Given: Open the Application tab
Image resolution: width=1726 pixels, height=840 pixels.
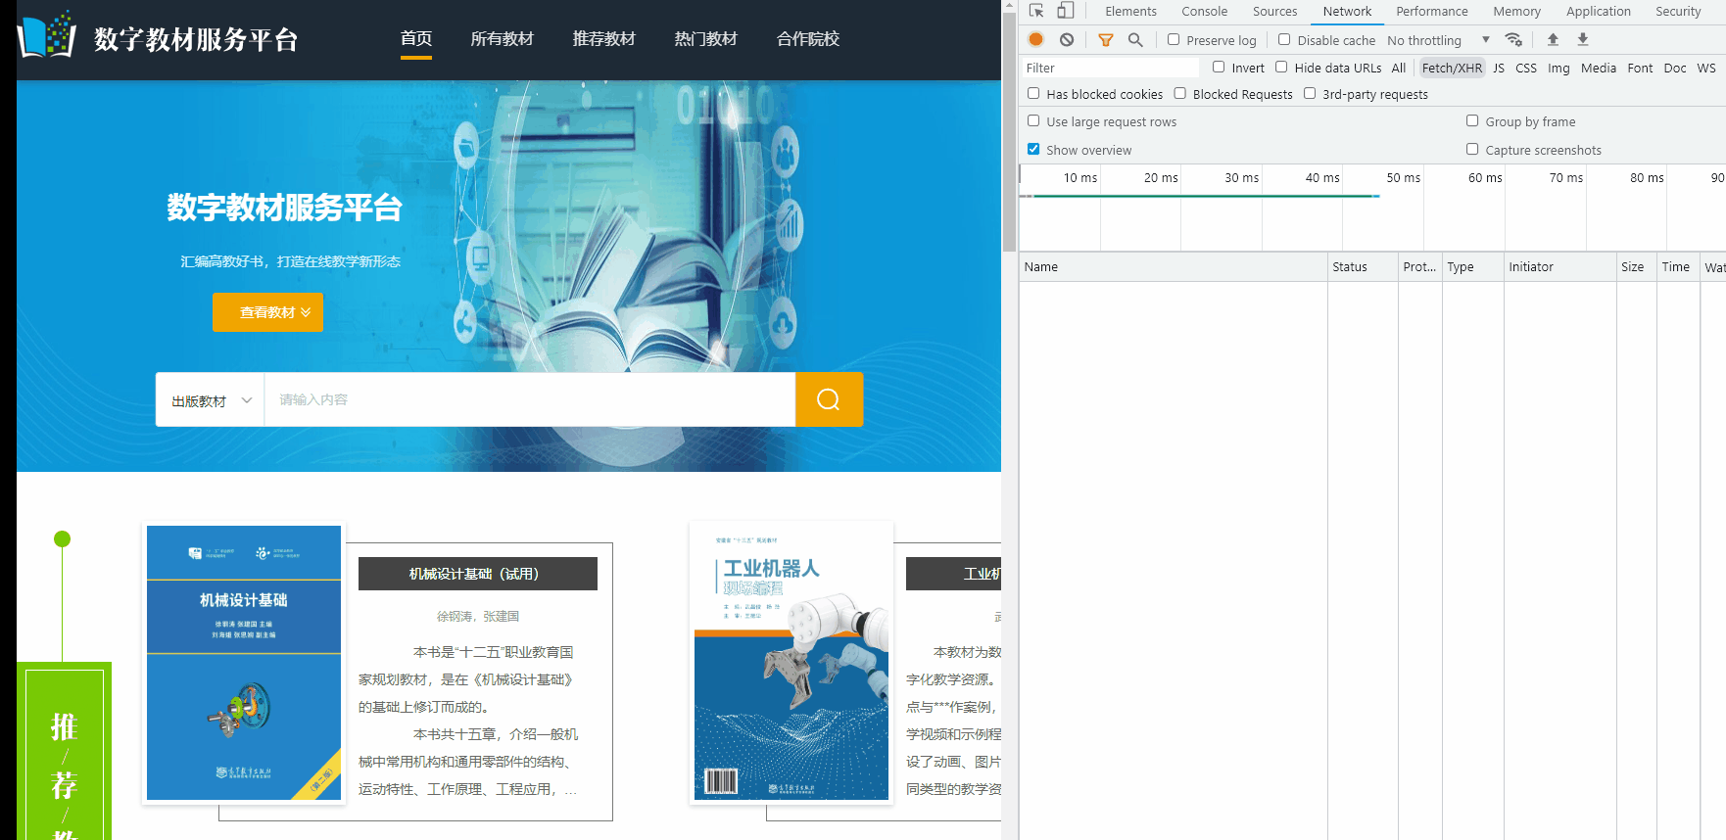Looking at the screenshot, I should point(1598,12).
